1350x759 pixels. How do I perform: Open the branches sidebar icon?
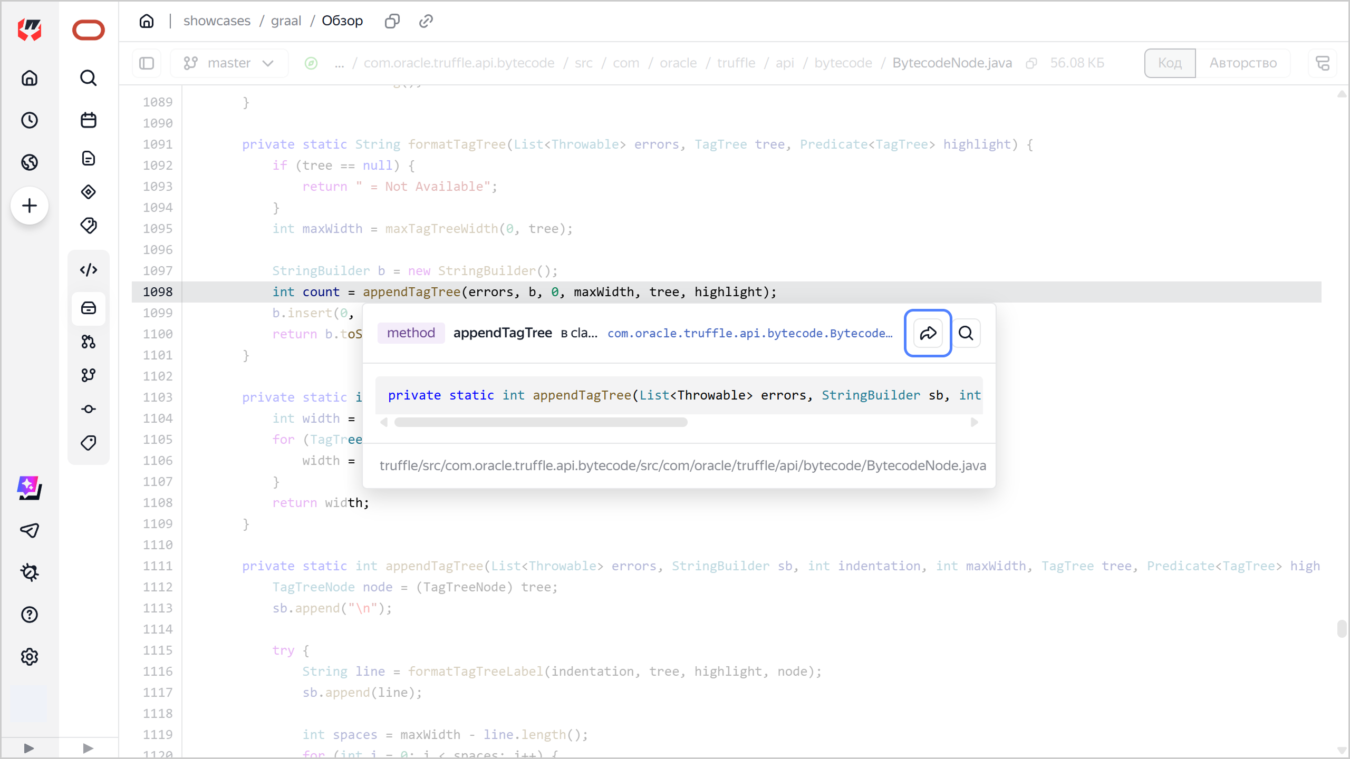(x=88, y=375)
